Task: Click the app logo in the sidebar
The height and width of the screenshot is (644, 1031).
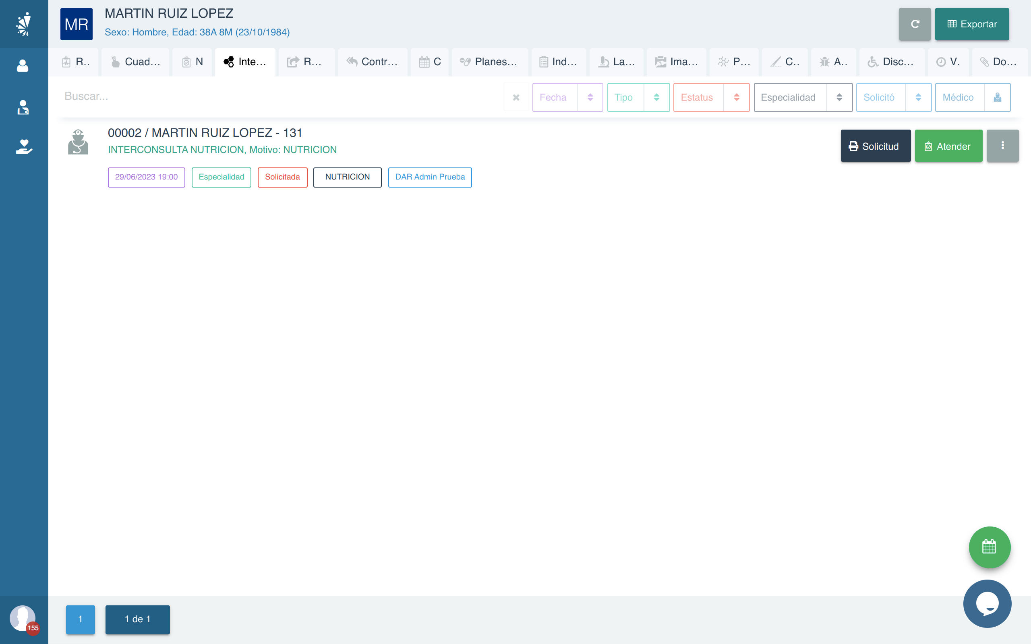Action: pyautogui.click(x=24, y=24)
